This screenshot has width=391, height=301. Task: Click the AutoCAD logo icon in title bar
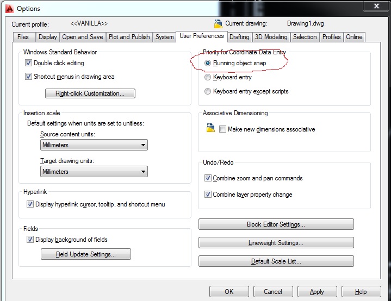(x=9, y=8)
